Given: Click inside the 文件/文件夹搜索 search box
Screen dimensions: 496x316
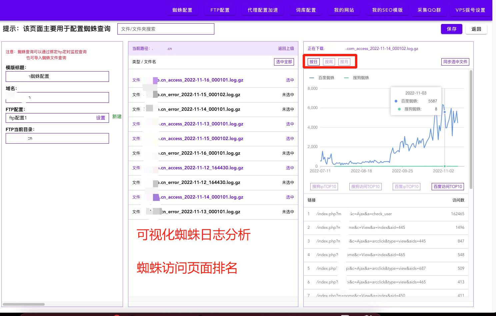Looking at the screenshot, I should click(x=166, y=29).
